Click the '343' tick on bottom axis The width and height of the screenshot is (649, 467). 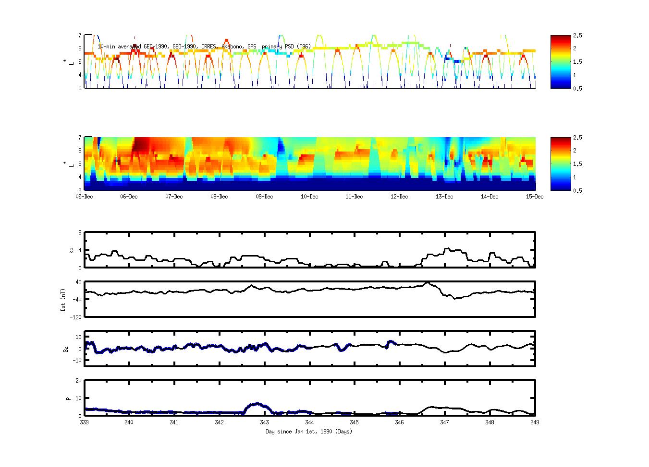264,422
